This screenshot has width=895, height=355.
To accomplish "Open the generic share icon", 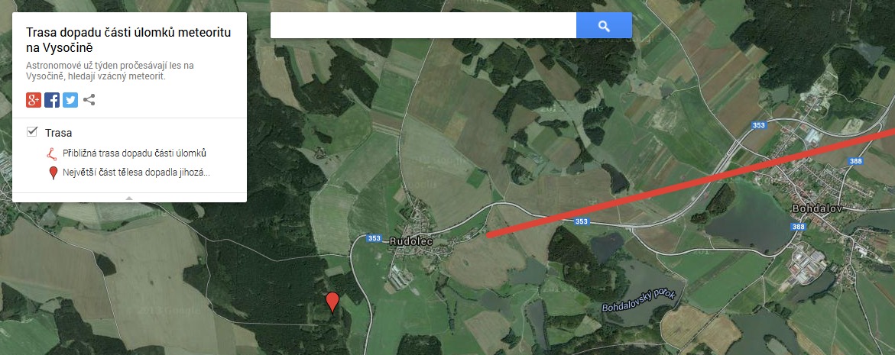I will [89, 100].
